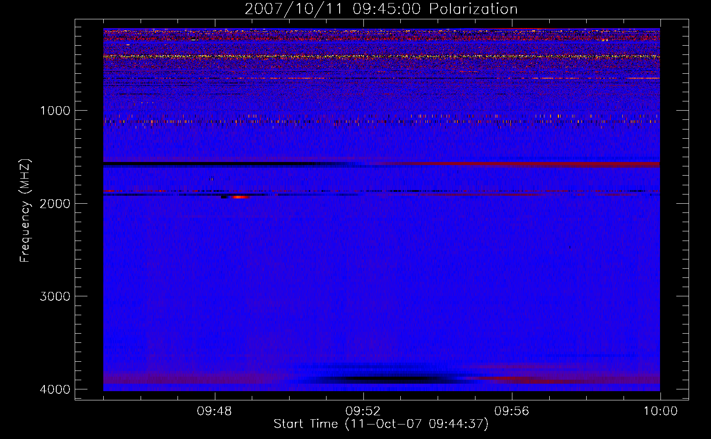Click the 4000 frequency tick label
711x439 pixels.
pos(55,389)
